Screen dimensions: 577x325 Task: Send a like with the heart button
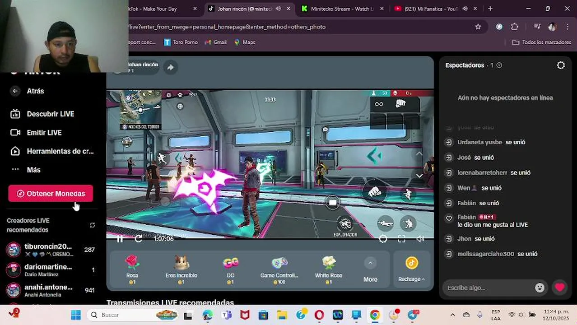click(560, 288)
